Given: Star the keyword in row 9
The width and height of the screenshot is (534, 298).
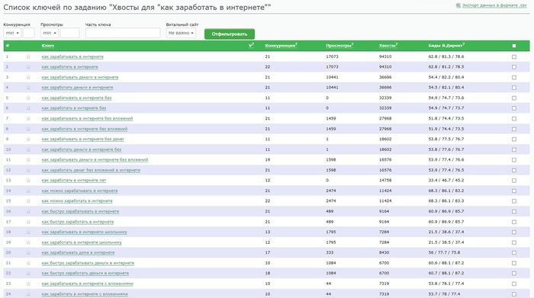Looking at the screenshot, I should point(28,139).
